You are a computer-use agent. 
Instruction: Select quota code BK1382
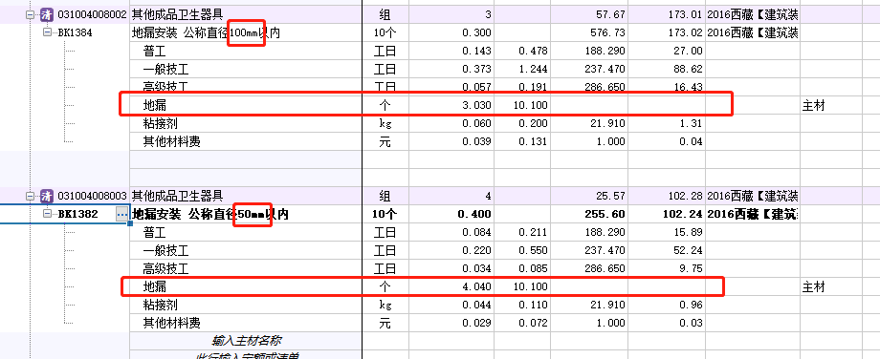78,214
